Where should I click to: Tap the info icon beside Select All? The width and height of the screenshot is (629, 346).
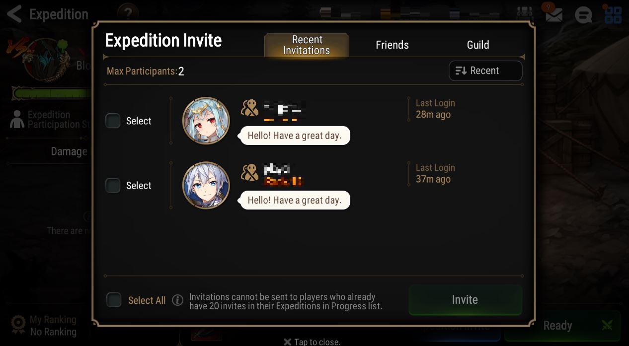click(x=177, y=300)
